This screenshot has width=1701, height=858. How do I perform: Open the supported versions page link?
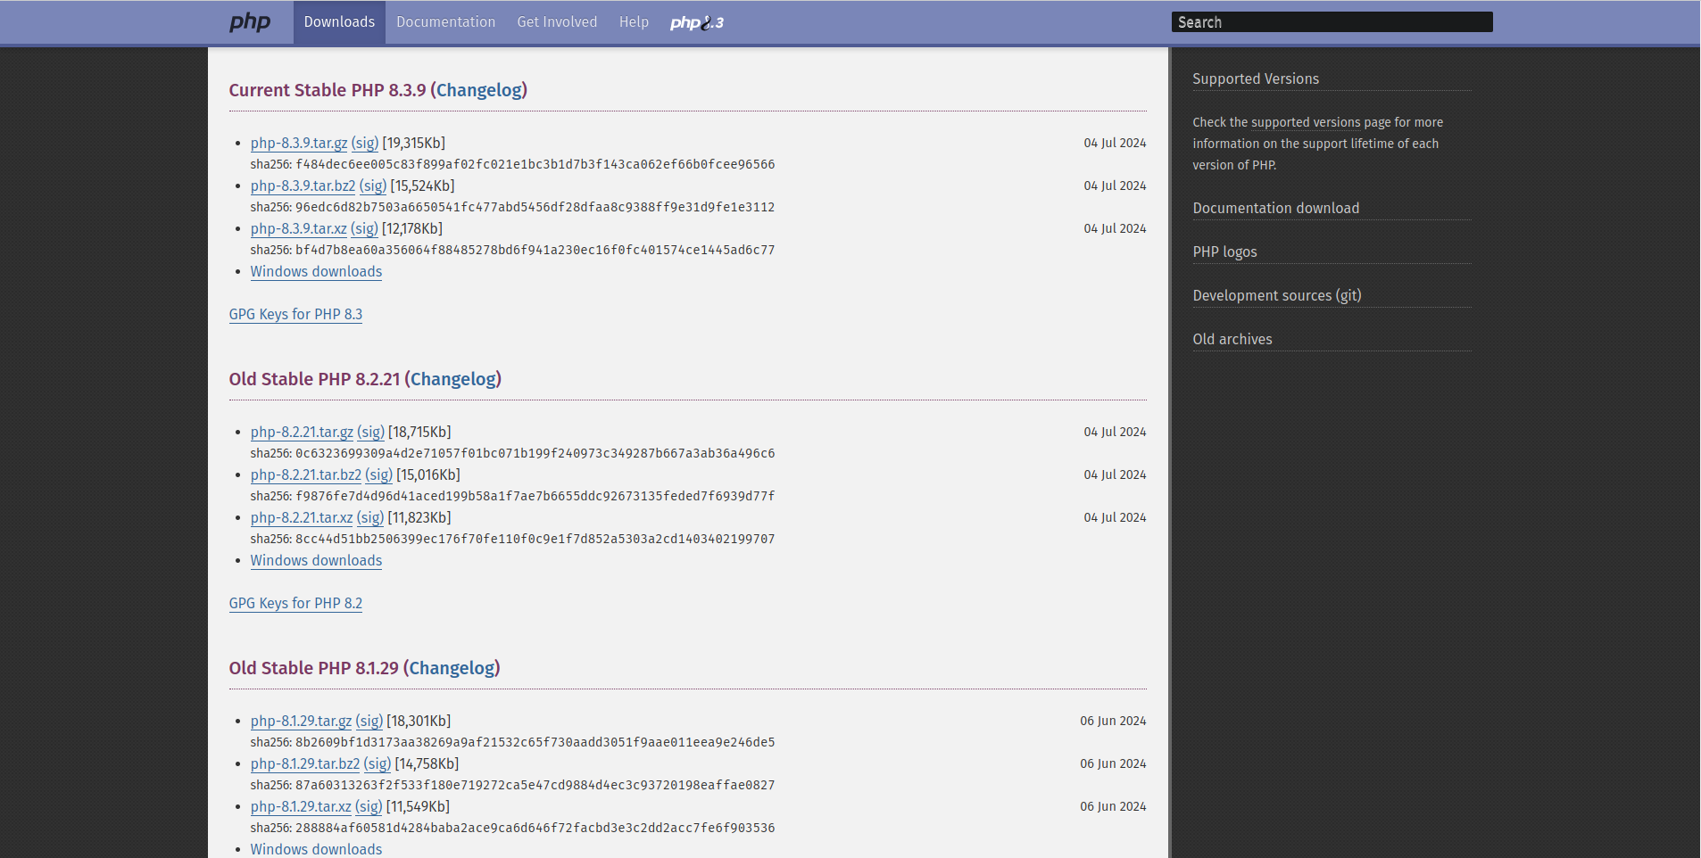[1306, 122]
